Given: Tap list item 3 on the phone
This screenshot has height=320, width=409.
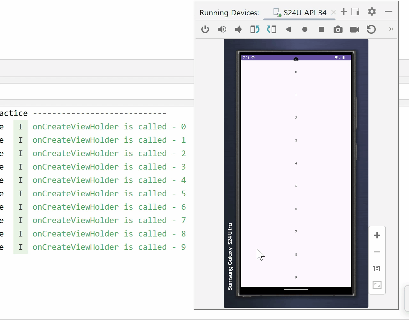Looking at the screenshot, I should [x=296, y=140].
